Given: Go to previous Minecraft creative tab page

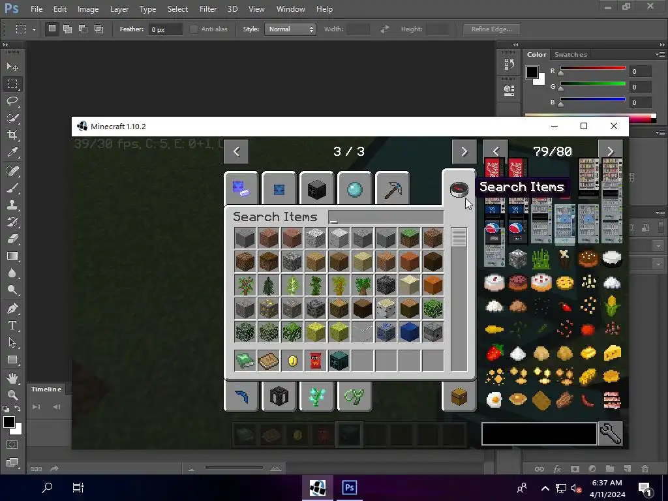Looking at the screenshot, I should pyautogui.click(x=236, y=151).
